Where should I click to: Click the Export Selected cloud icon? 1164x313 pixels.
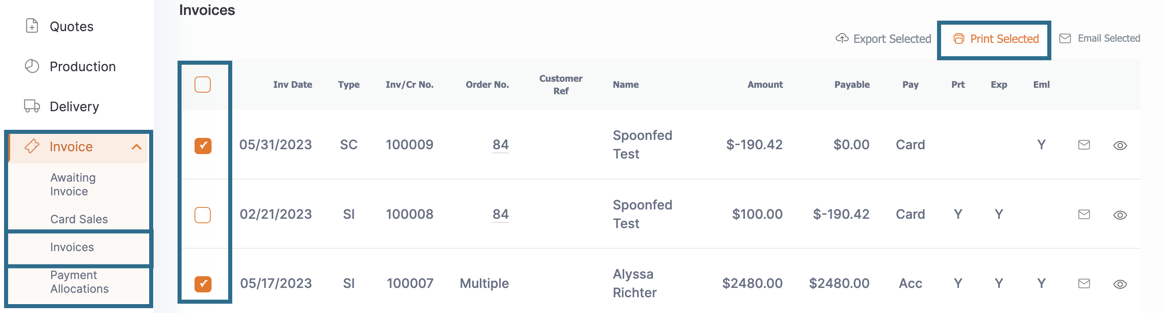pos(842,38)
